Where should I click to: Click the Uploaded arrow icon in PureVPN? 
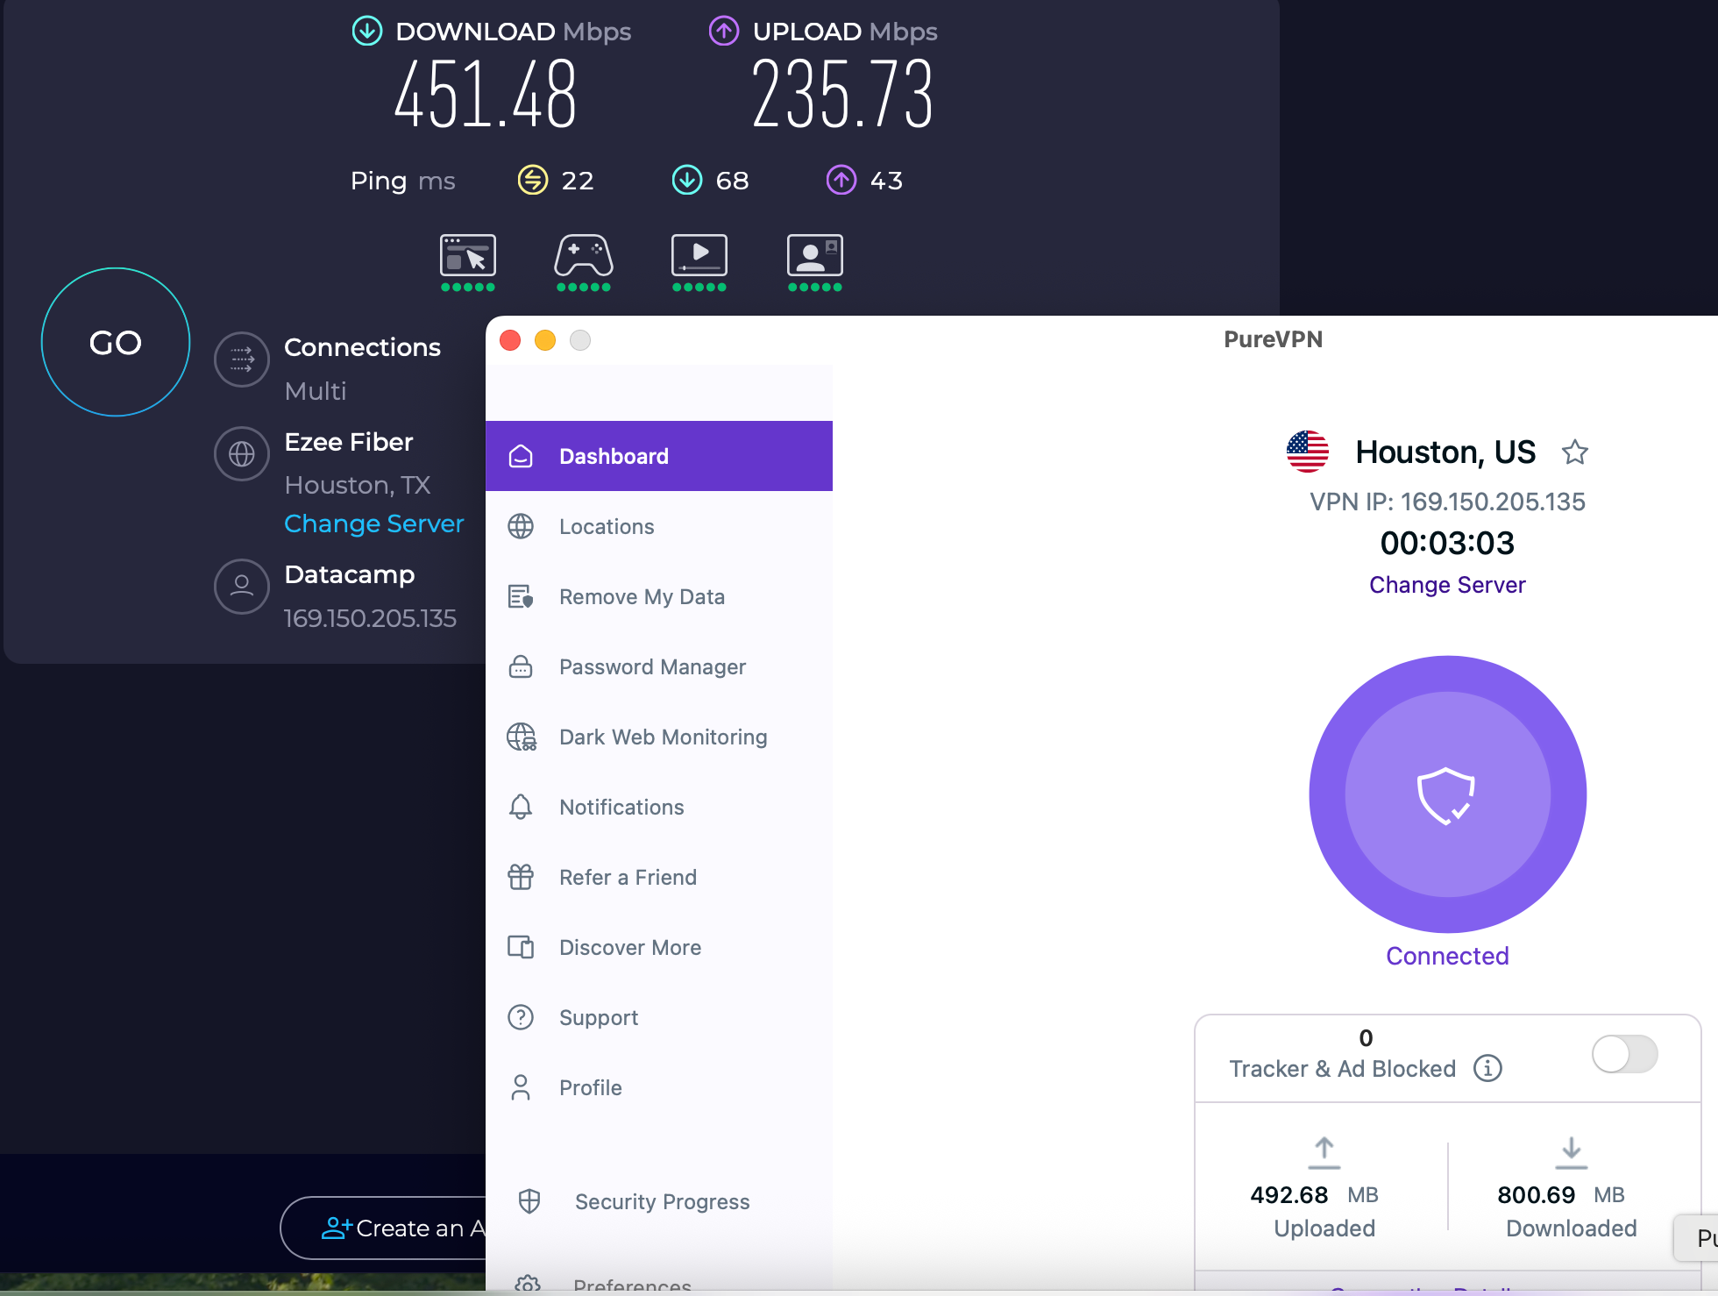[1324, 1152]
